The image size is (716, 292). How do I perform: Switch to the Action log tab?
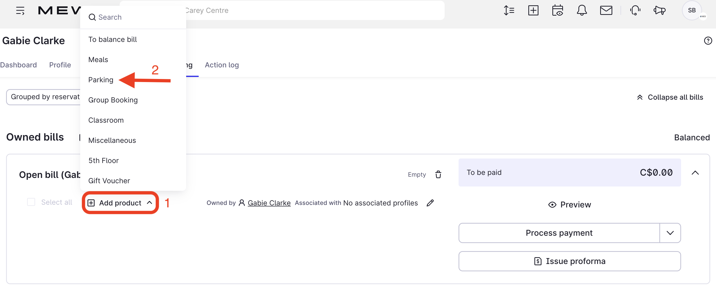click(222, 65)
